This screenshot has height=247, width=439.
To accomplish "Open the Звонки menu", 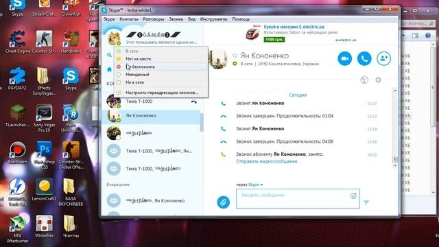I will (176, 19).
